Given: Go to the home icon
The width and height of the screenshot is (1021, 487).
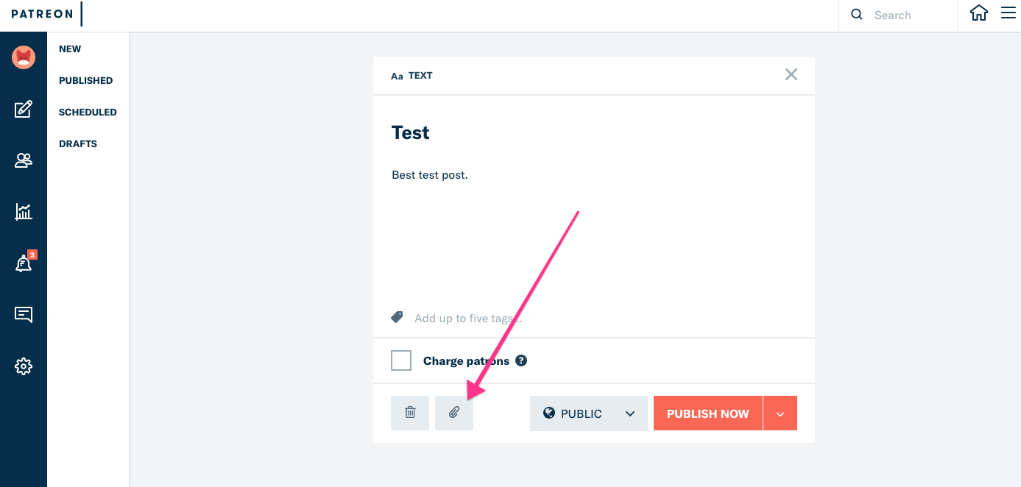Looking at the screenshot, I should tap(978, 13).
